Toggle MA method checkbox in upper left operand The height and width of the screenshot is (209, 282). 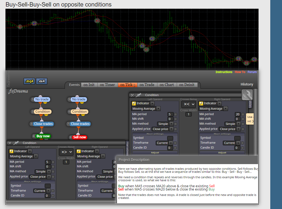pos(176,124)
